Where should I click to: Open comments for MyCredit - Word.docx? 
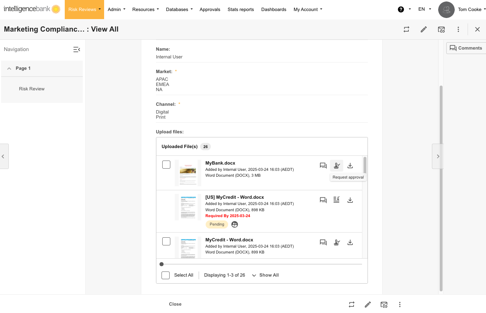pyautogui.click(x=323, y=242)
